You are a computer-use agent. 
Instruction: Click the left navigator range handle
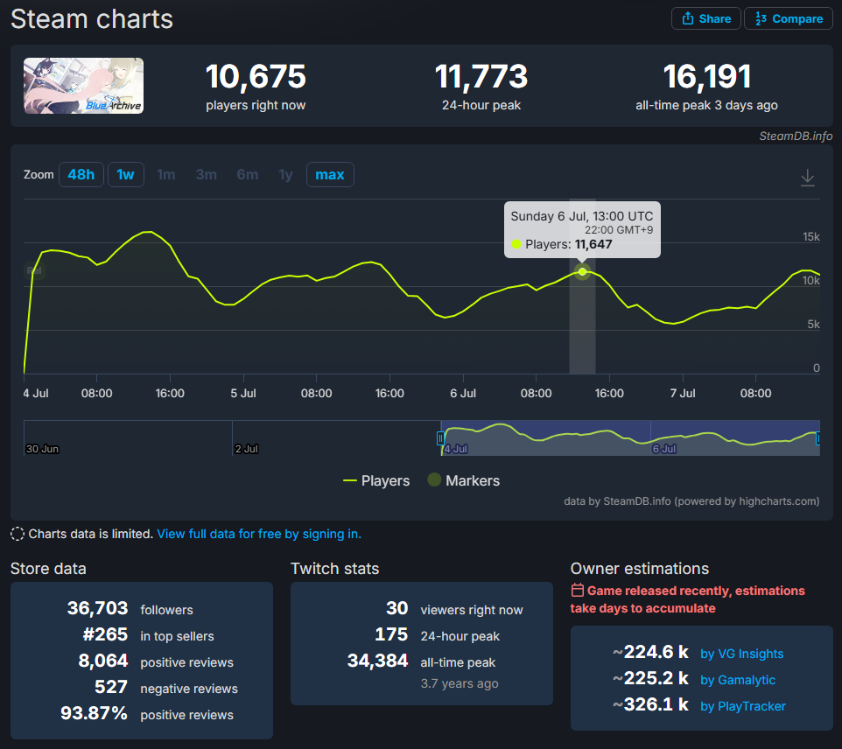[x=440, y=438]
